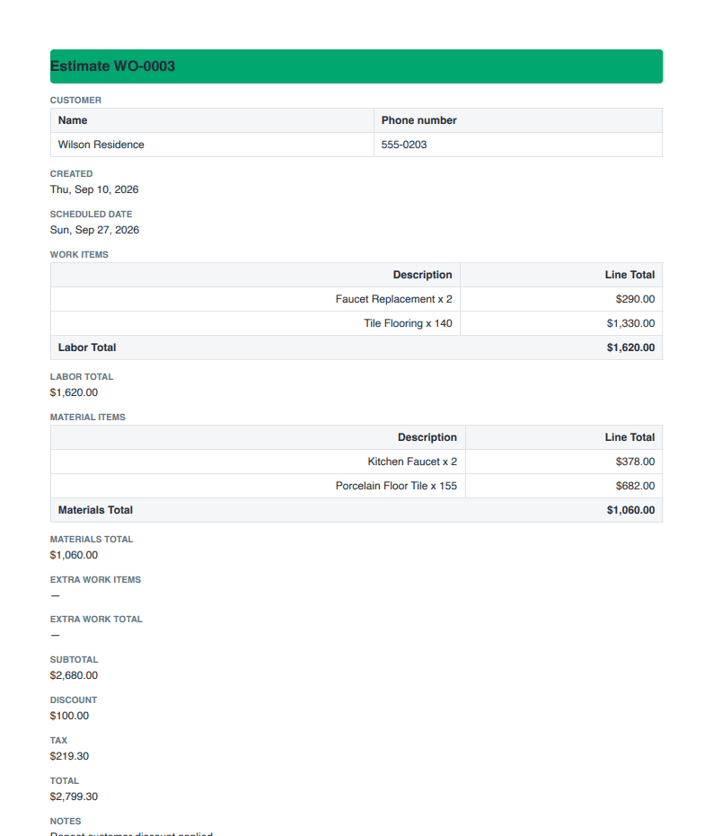Select the bold $1,620.00 table total
713x836 pixels.
tap(630, 348)
